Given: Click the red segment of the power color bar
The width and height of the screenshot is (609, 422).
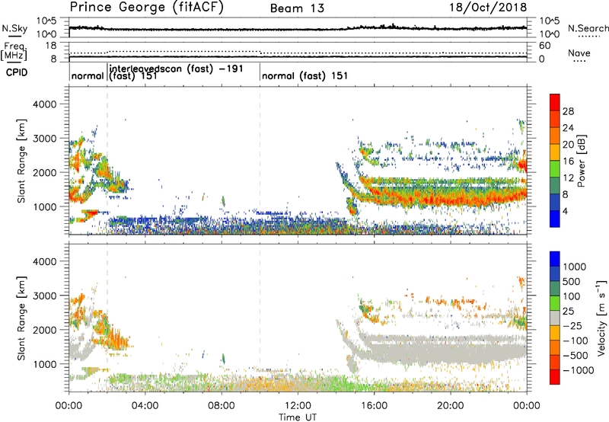Looking at the screenshot, I should pyautogui.click(x=555, y=103).
